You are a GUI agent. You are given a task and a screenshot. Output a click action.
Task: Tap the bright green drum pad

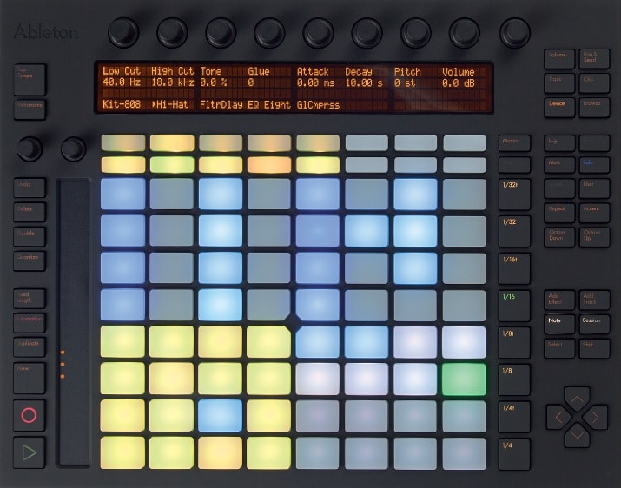coord(464,379)
